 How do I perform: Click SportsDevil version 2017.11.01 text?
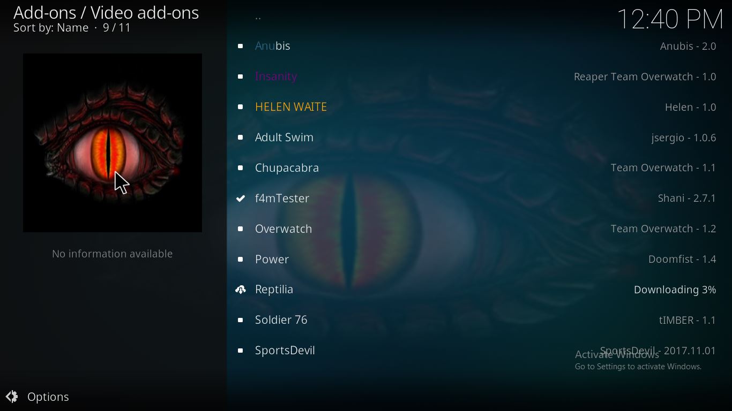click(x=658, y=351)
